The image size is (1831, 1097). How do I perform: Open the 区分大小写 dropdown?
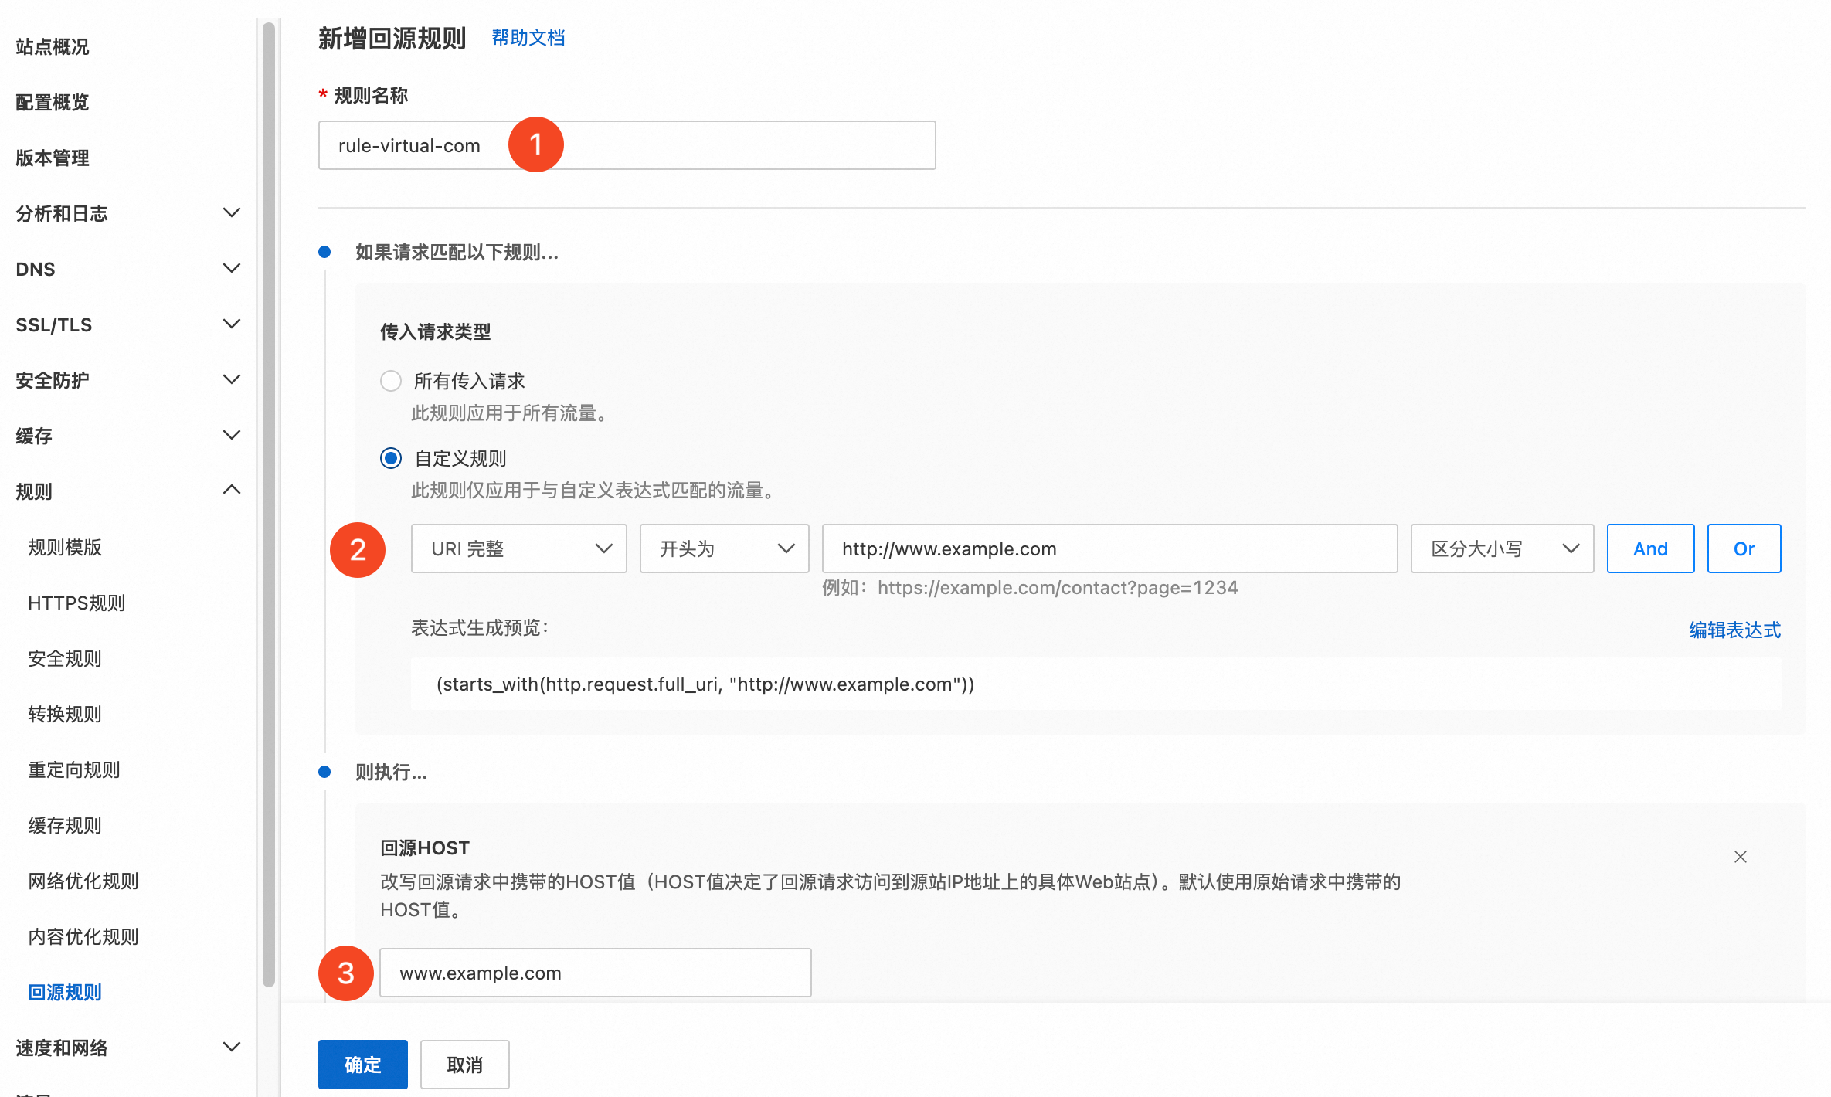click(1501, 548)
